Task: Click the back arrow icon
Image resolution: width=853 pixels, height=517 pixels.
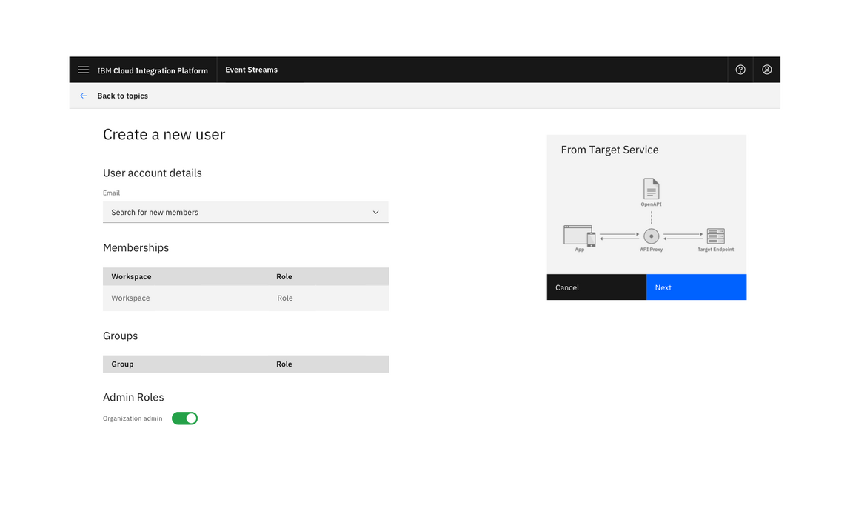Action: pyautogui.click(x=84, y=96)
